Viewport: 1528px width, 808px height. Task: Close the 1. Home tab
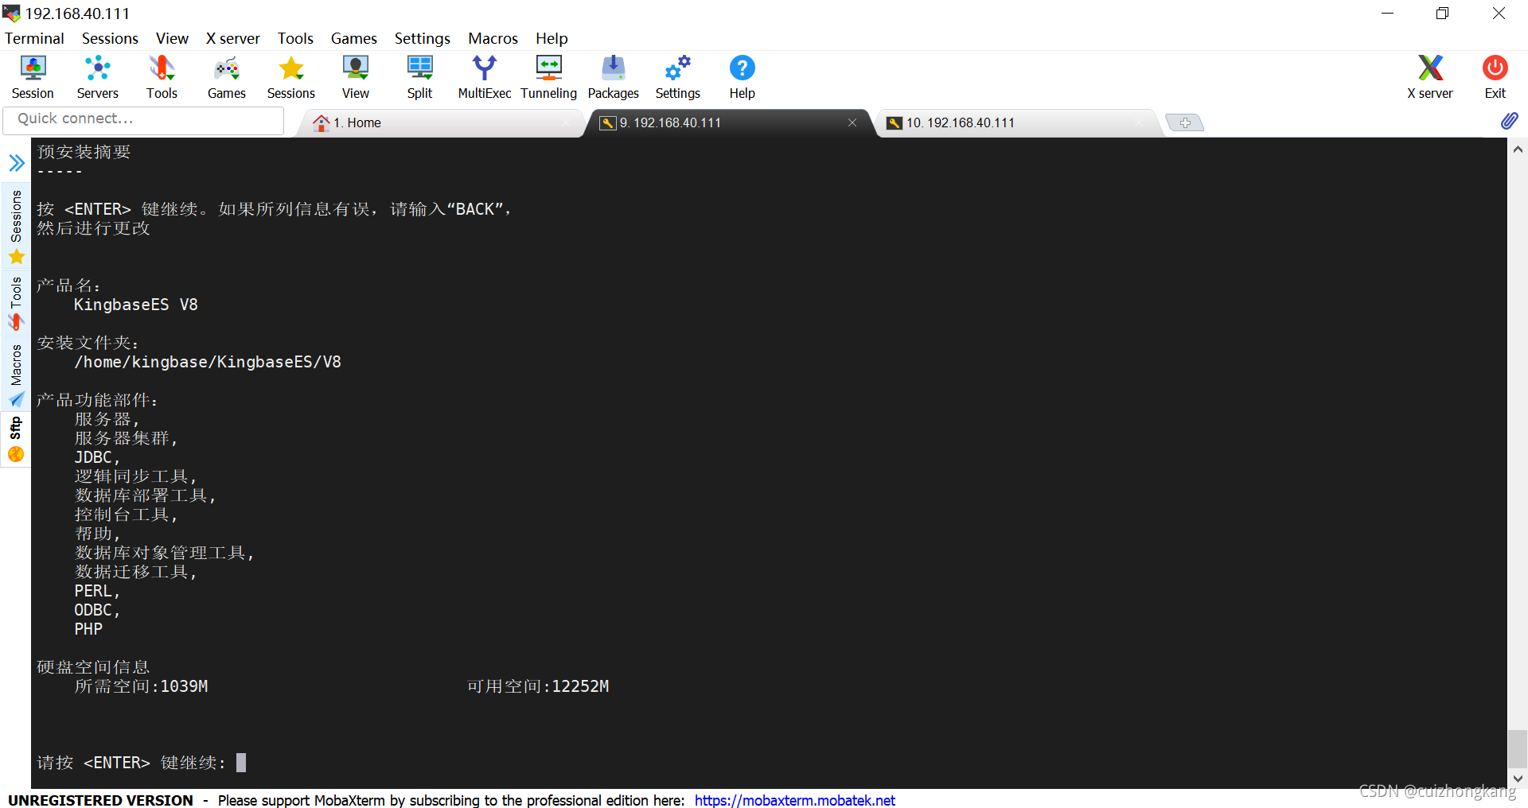(566, 122)
